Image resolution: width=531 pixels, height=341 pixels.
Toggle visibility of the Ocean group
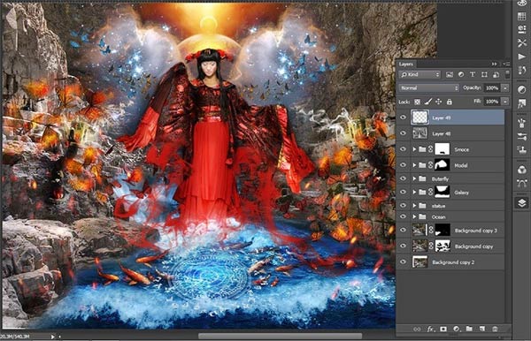403,216
